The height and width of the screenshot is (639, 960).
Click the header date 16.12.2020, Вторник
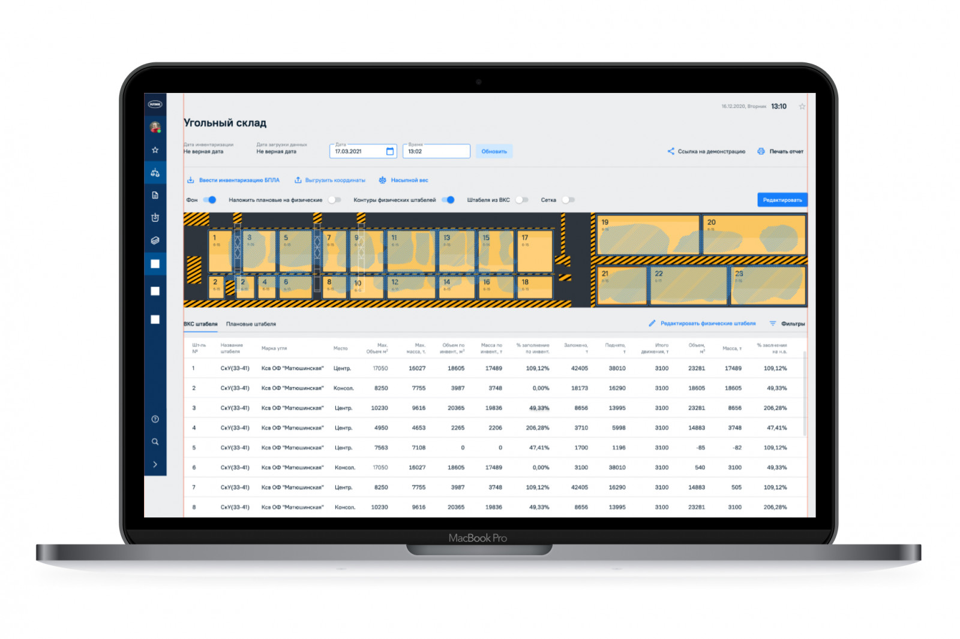tap(744, 107)
